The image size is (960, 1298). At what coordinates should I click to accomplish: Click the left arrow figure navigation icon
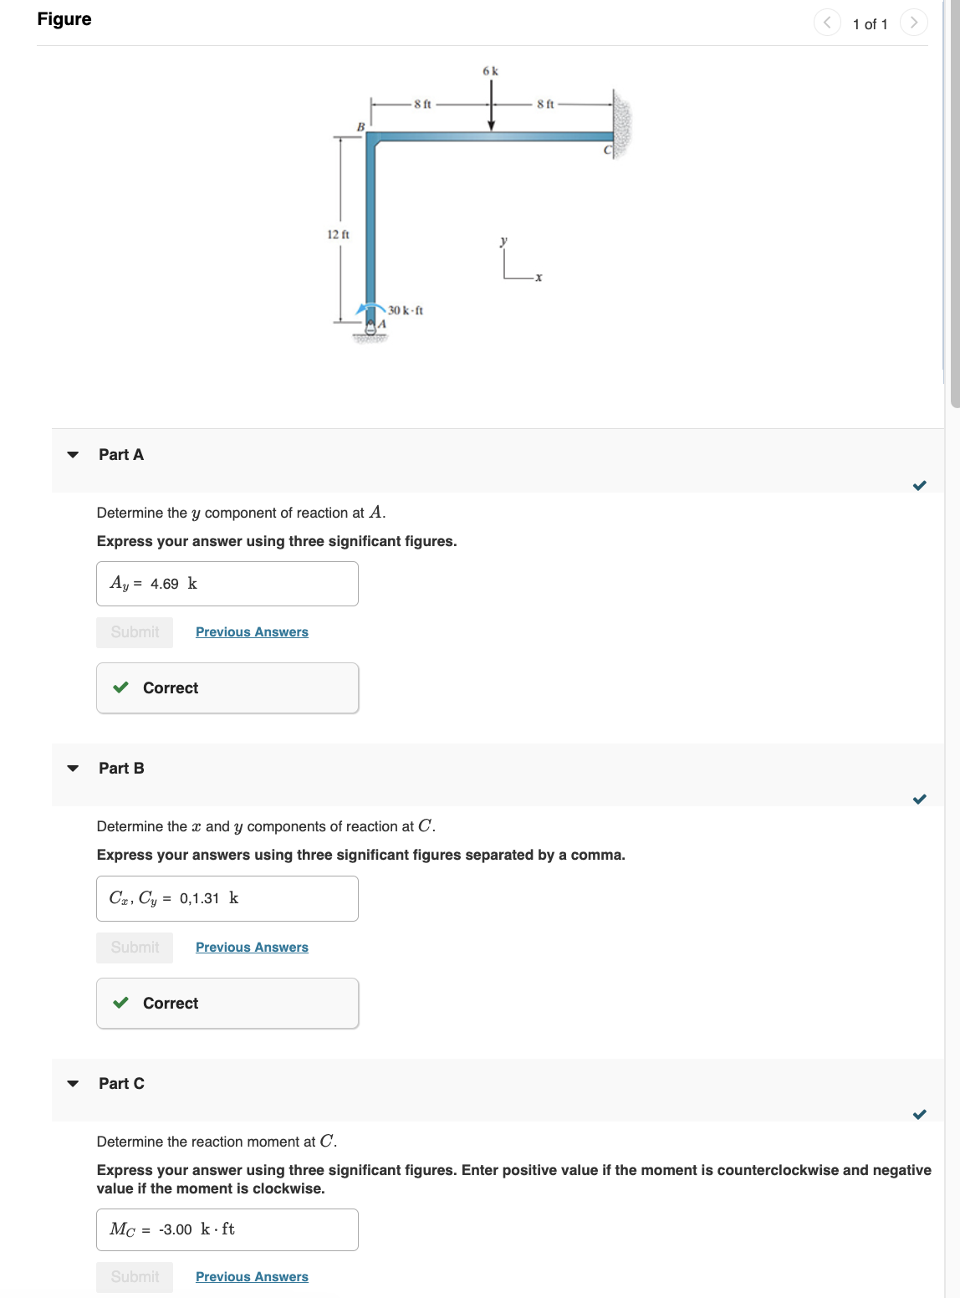pos(827,23)
